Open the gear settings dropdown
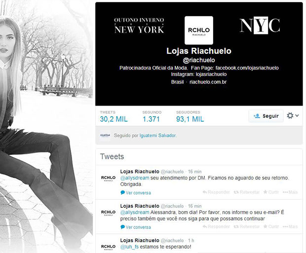This screenshot has height=253, width=306. click(x=293, y=116)
